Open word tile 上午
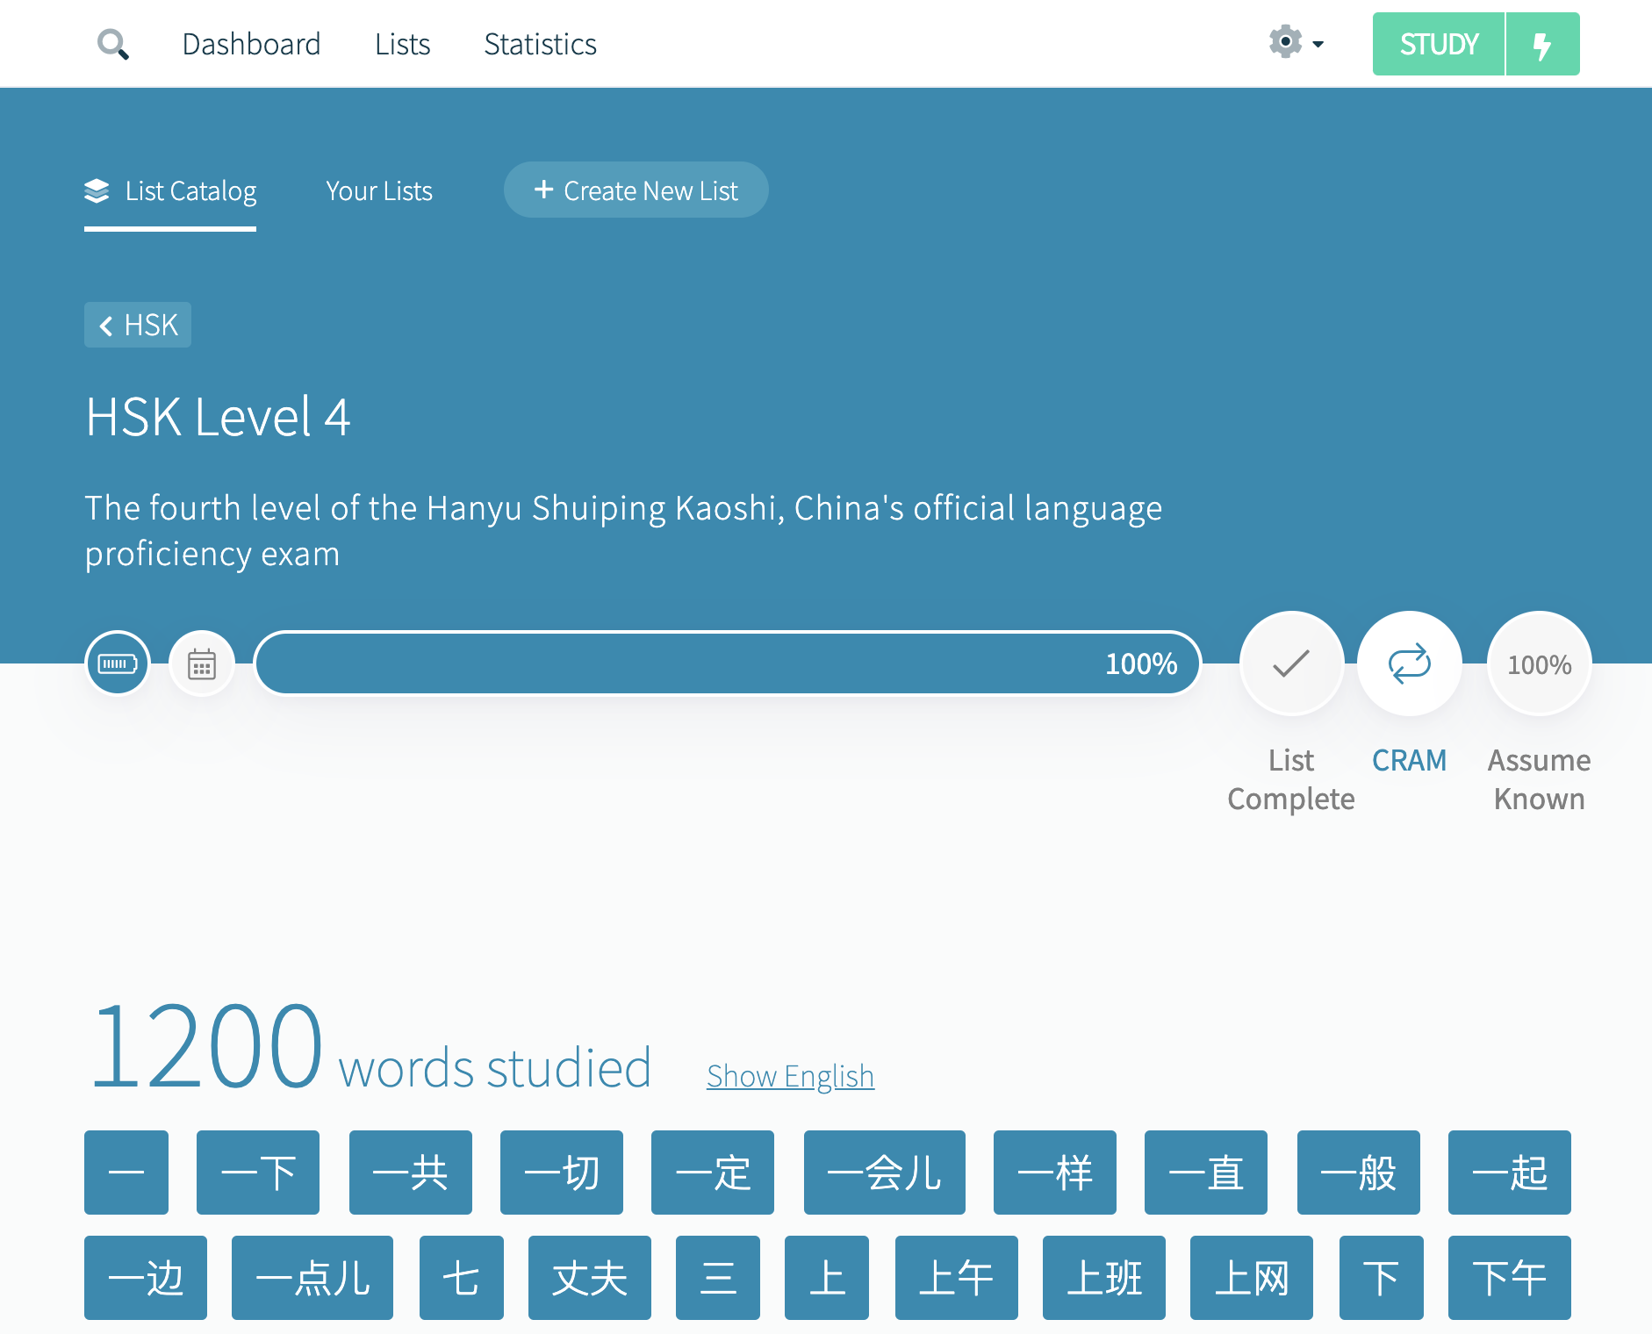The image size is (1652, 1334). tap(957, 1278)
